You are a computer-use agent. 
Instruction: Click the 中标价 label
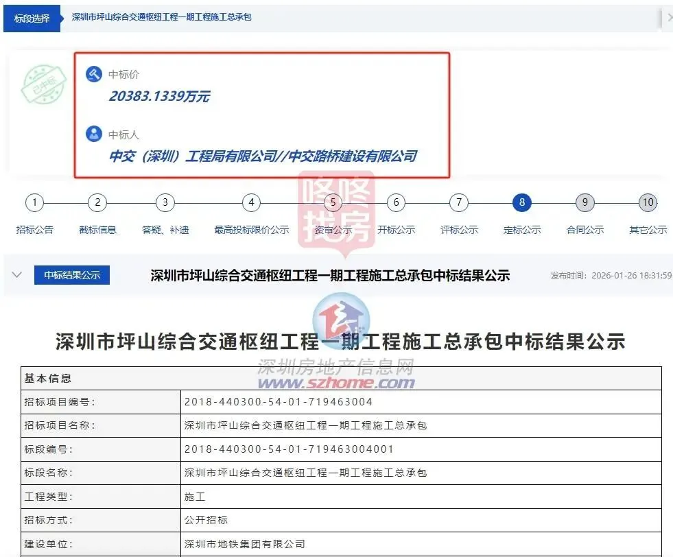pyautogui.click(x=123, y=74)
